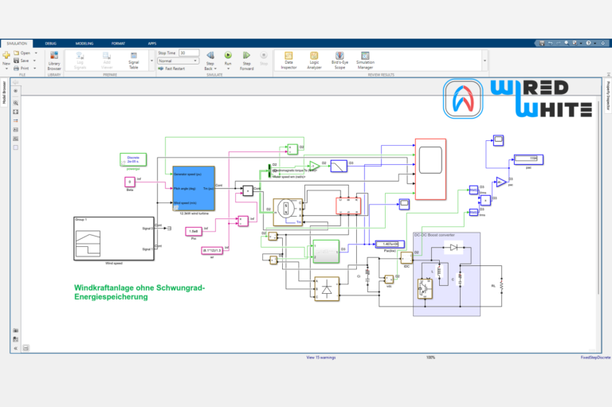Click the Open file button
Viewport: 612px width, 407px height.
[22, 53]
